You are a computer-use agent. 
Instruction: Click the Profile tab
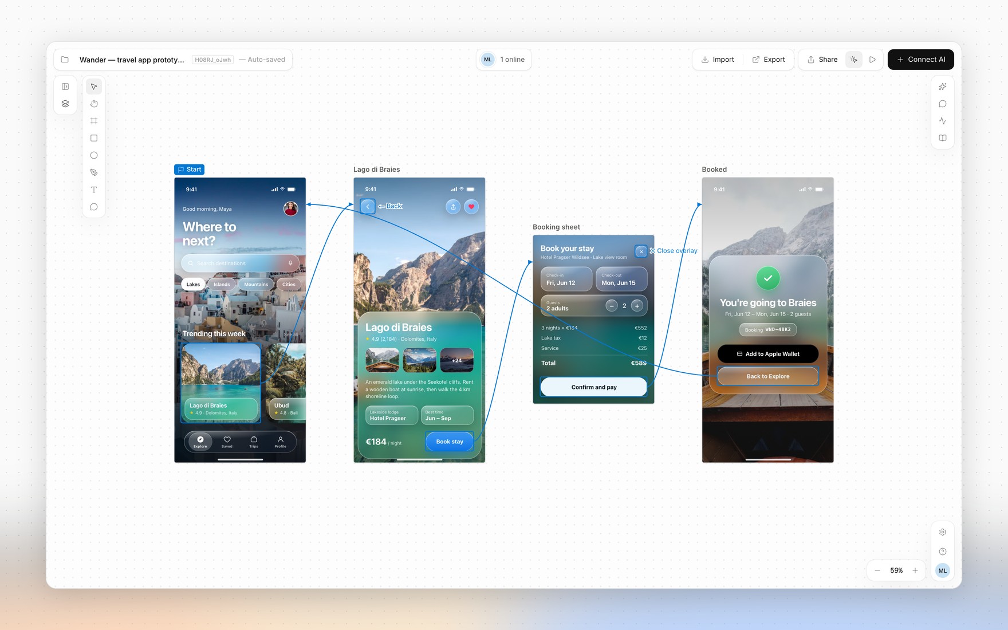(x=280, y=442)
